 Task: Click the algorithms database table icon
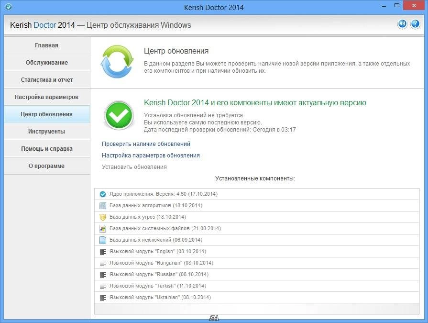[103, 206]
